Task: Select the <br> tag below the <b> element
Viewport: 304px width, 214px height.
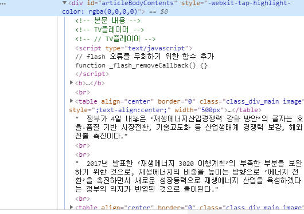Action: 83,92
